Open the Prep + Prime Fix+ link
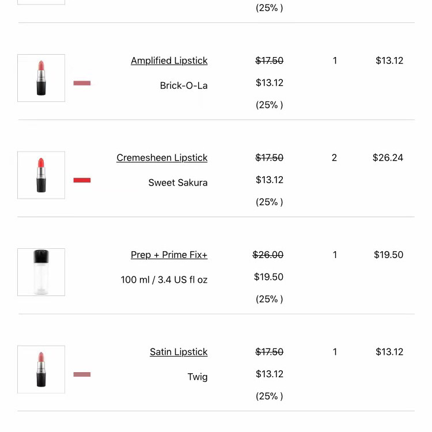This screenshot has width=432, height=432. pos(169,255)
